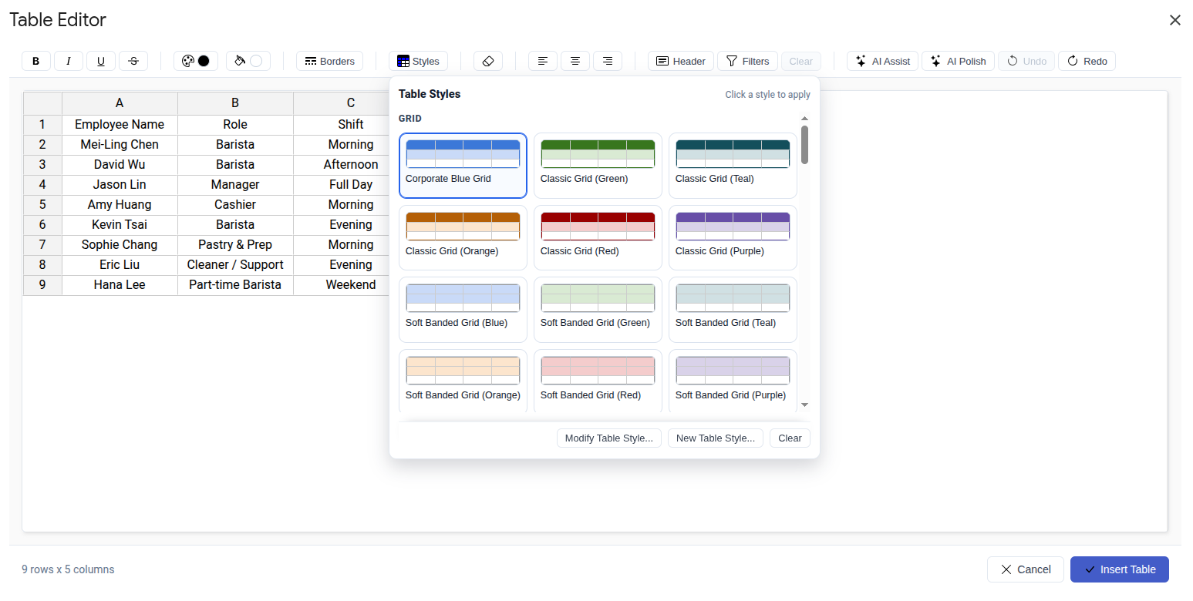Run AI Polish on the table
This screenshot has height=601, width=1193.
click(958, 61)
